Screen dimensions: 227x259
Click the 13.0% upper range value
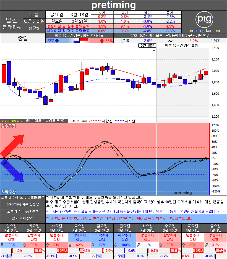(193, 41)
